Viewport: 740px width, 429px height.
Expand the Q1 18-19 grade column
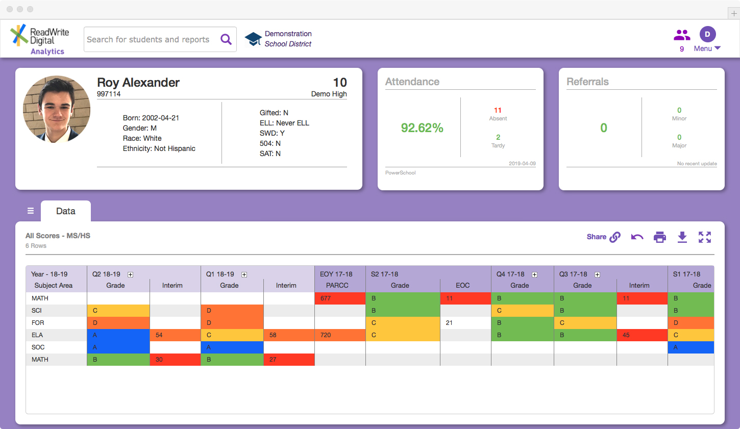(x=244, y=274)
